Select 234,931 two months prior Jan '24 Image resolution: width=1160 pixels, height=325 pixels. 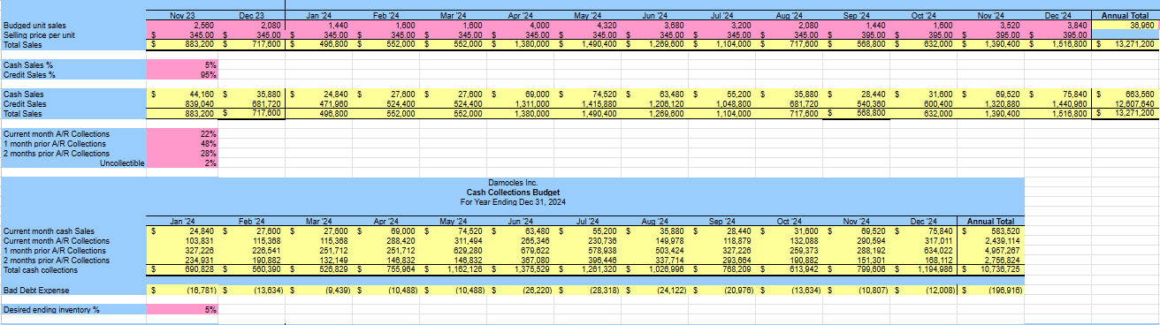[200, 260]
